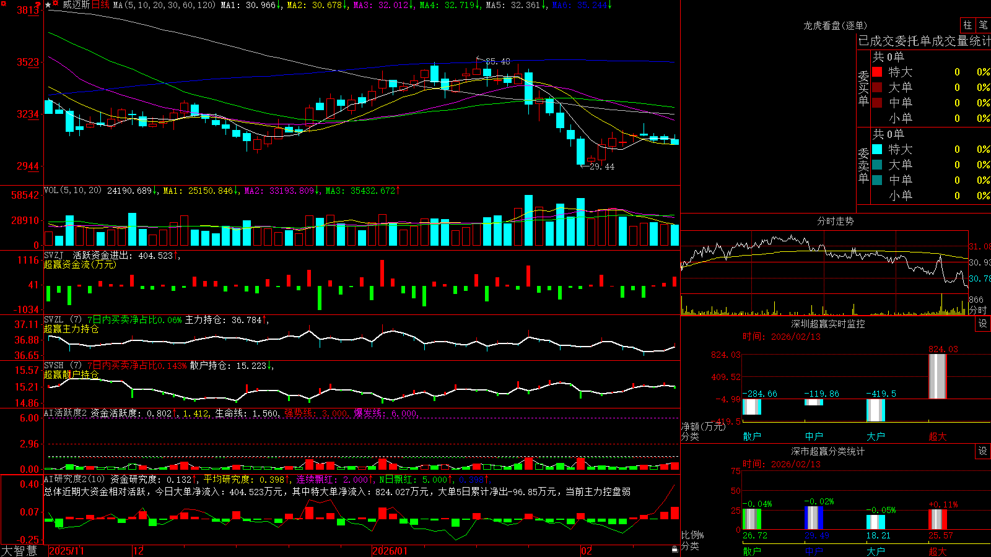Click the cyan 特大 sell order swatch

[x=877, y=149]
